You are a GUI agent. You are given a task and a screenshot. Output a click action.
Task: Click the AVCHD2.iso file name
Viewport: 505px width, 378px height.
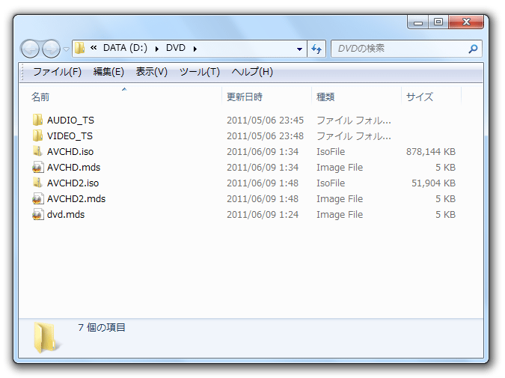tap(73, 183)
